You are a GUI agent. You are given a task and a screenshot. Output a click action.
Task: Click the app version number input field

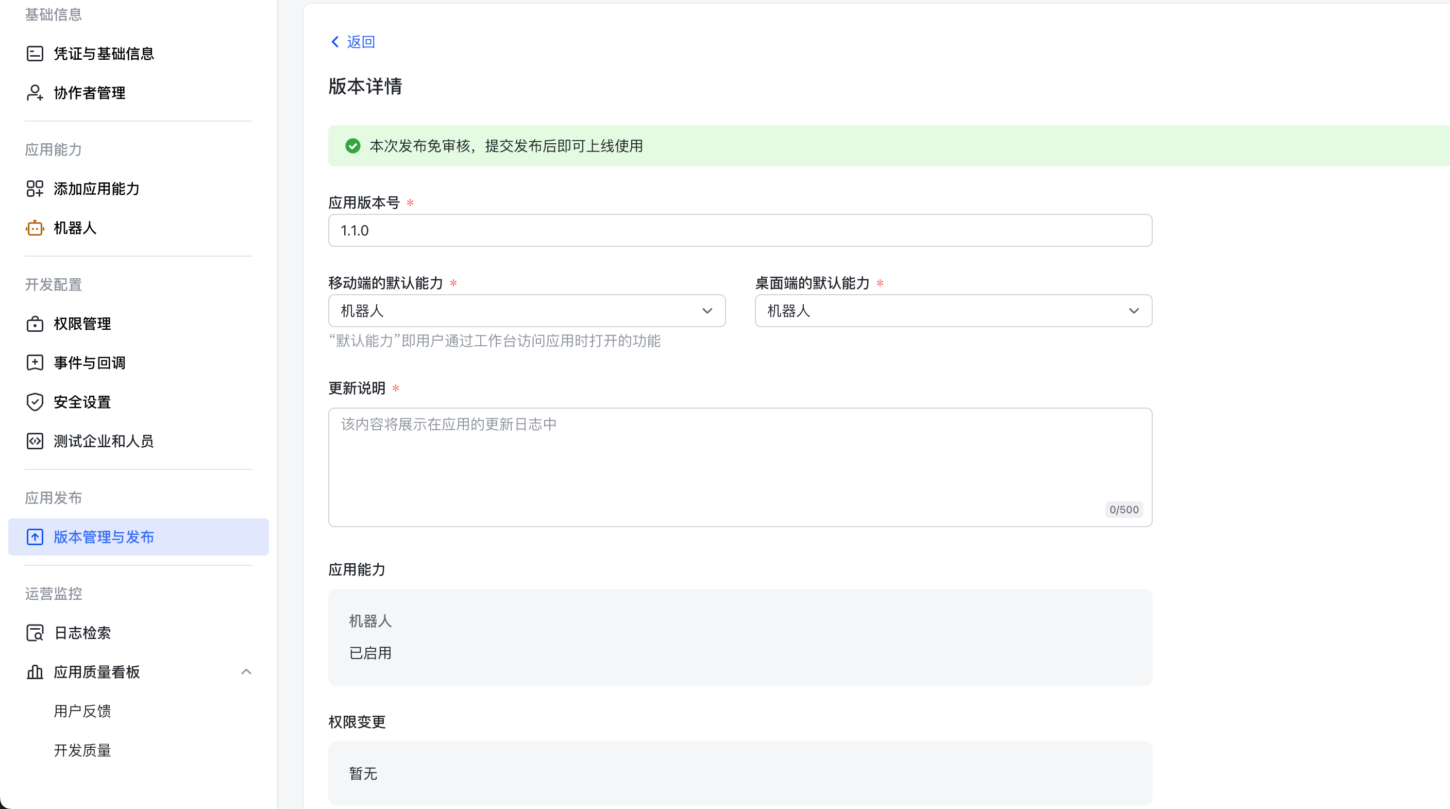(x=739, y=230)
